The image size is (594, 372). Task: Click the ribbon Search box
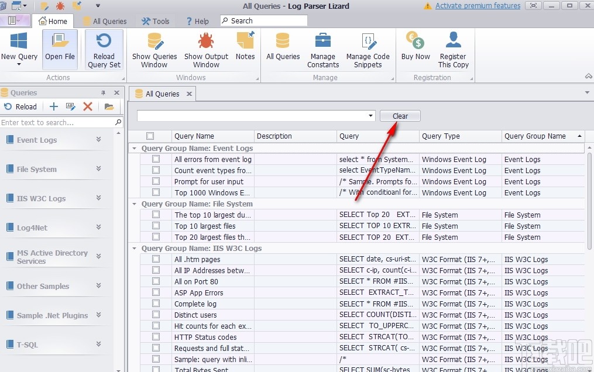(x=264, y=20)
